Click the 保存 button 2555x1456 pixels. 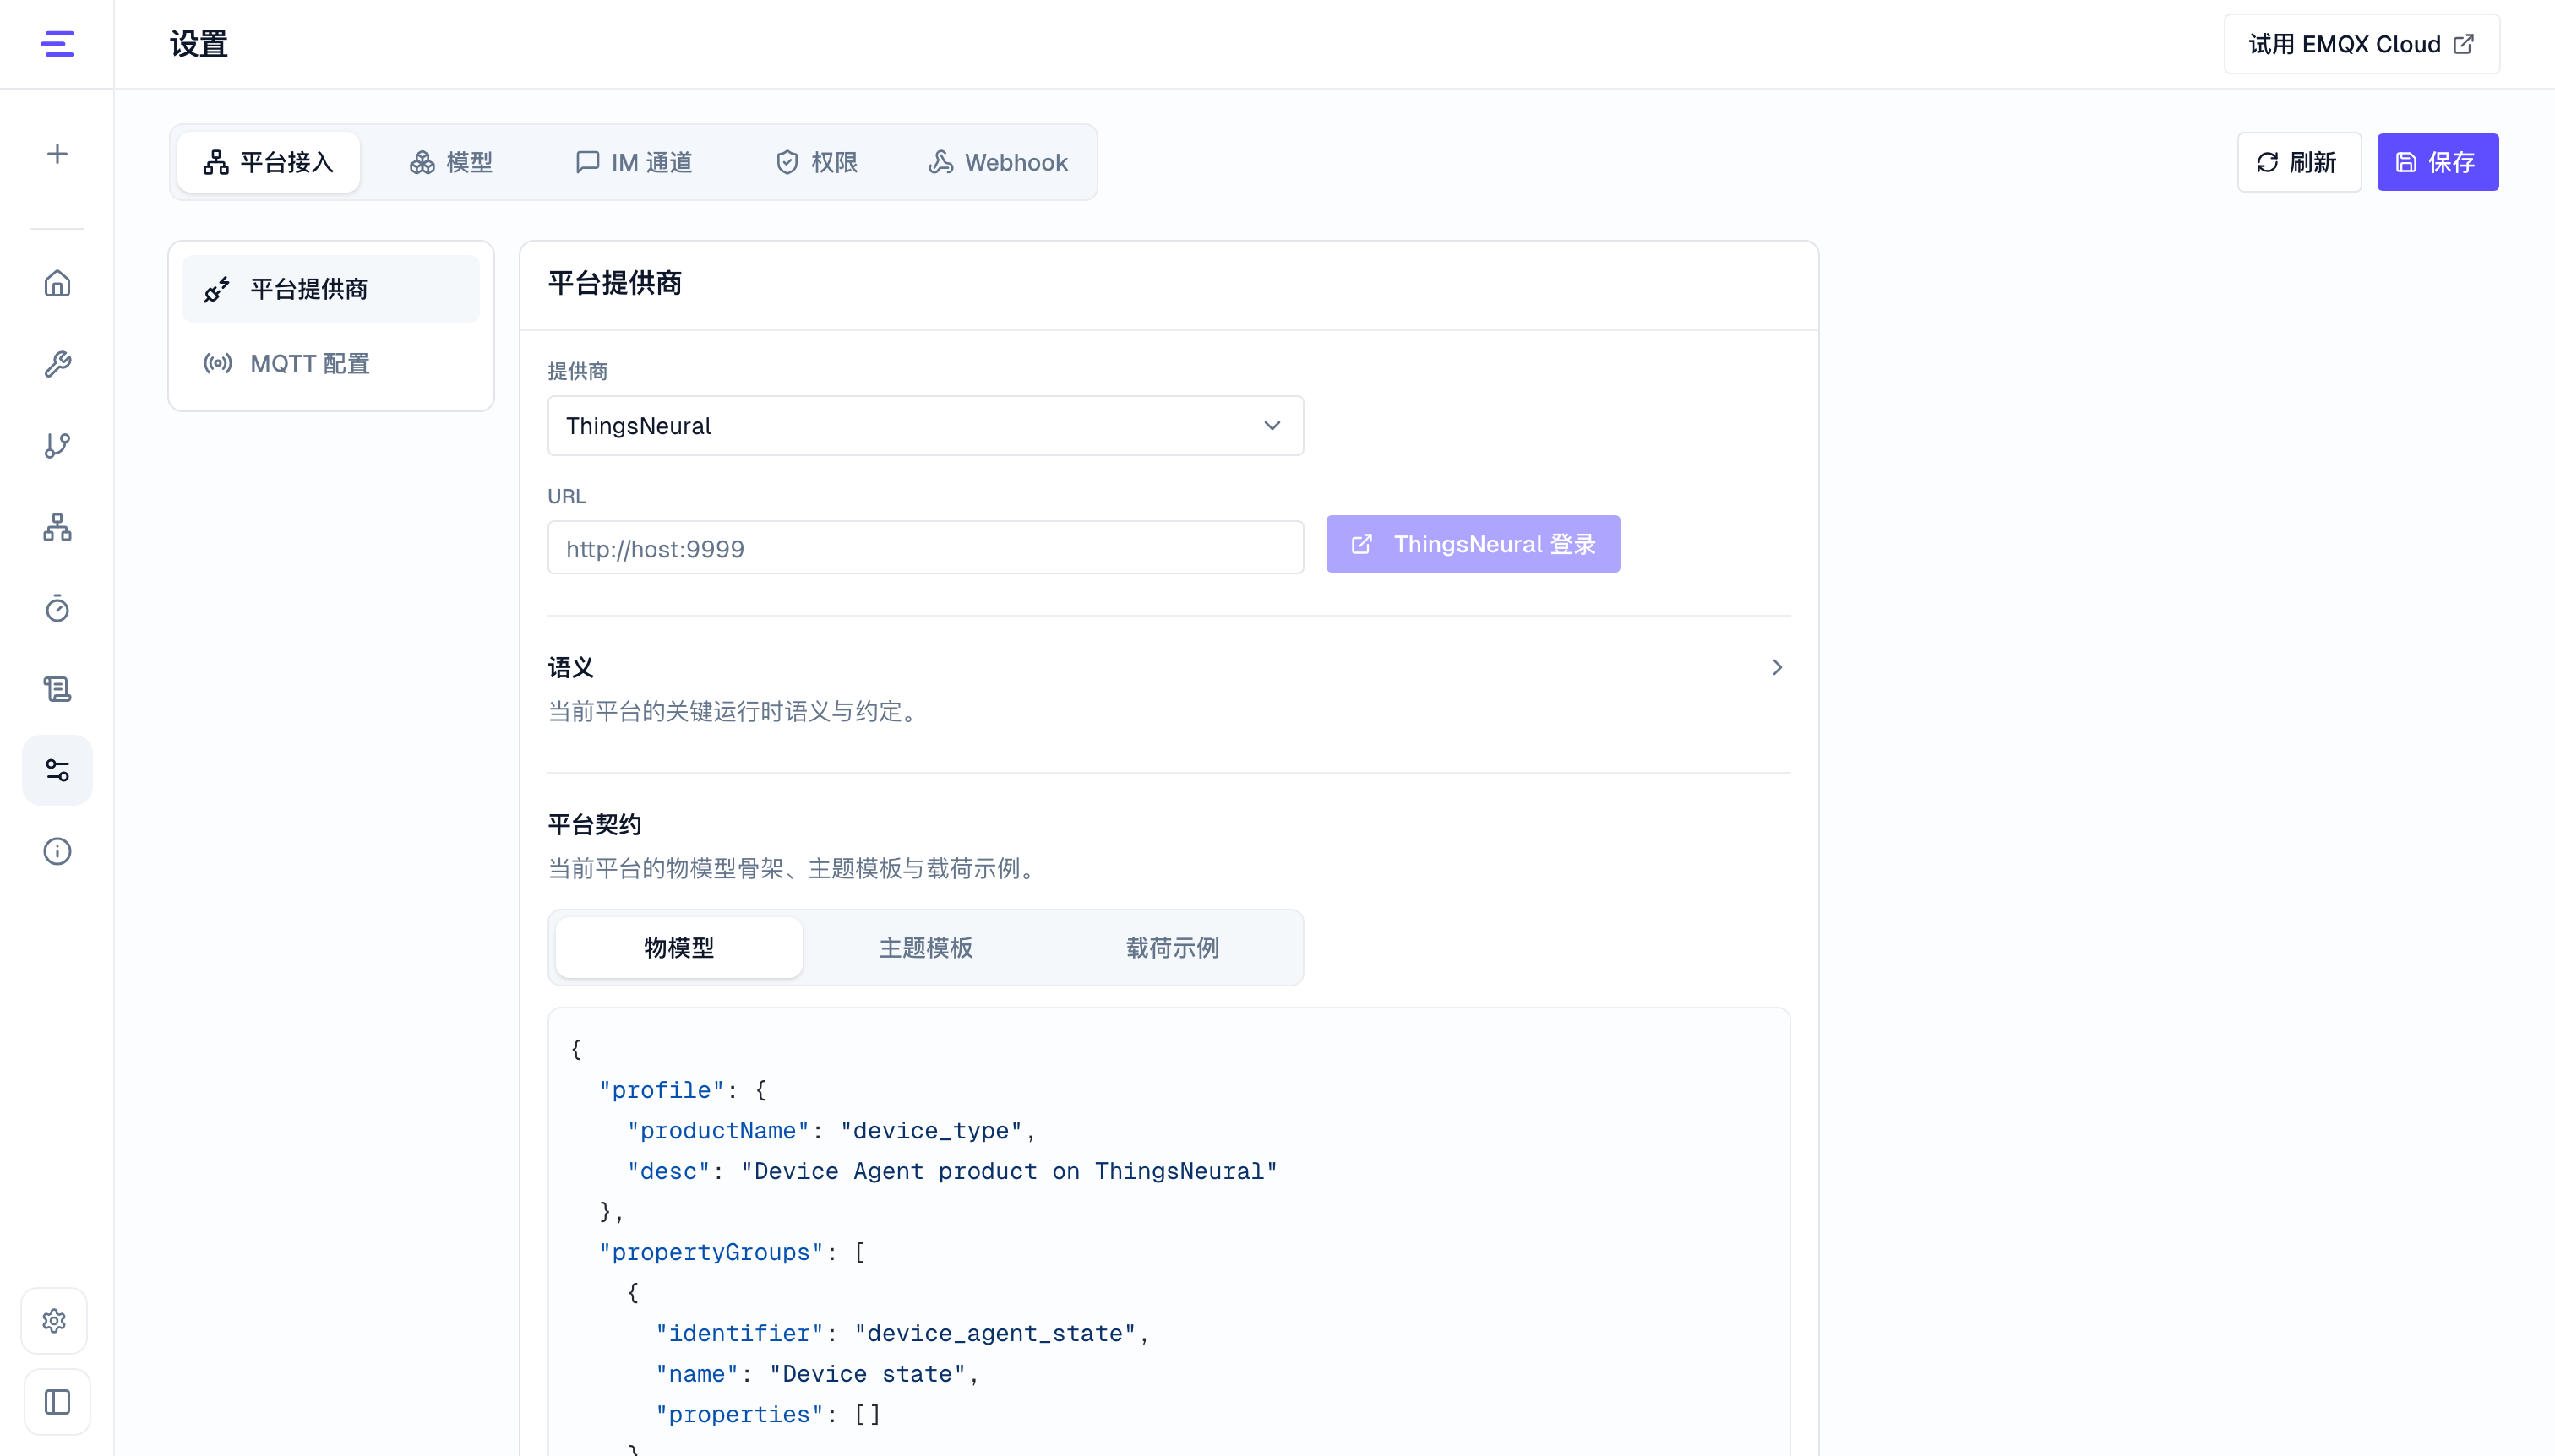tap(2437, 162)
